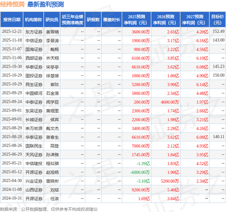Select the 兴业证券 institution cell

(x=34, y=181)
